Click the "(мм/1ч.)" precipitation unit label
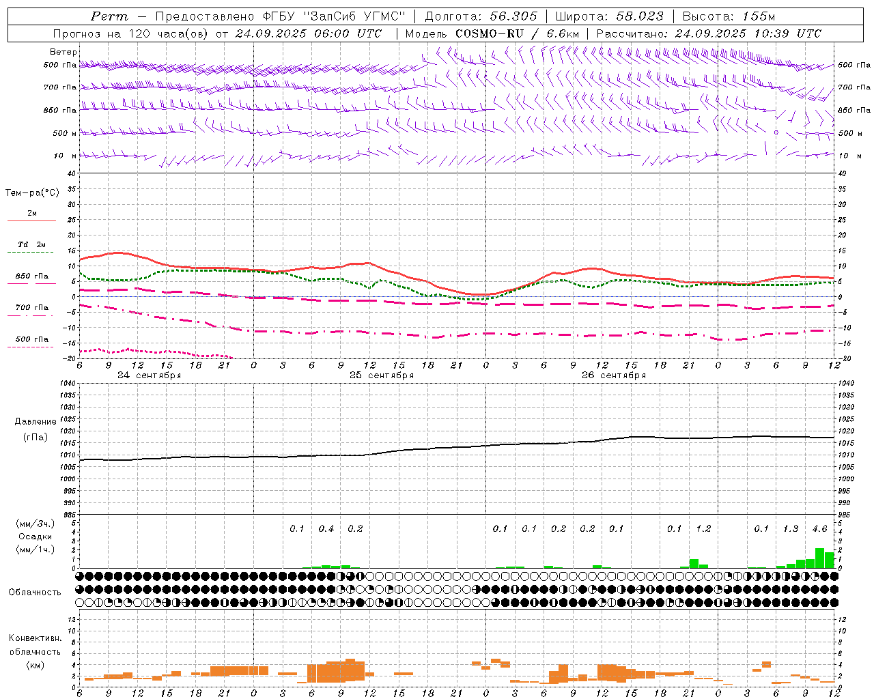The image size is (874, 699). tap(35, 550)
